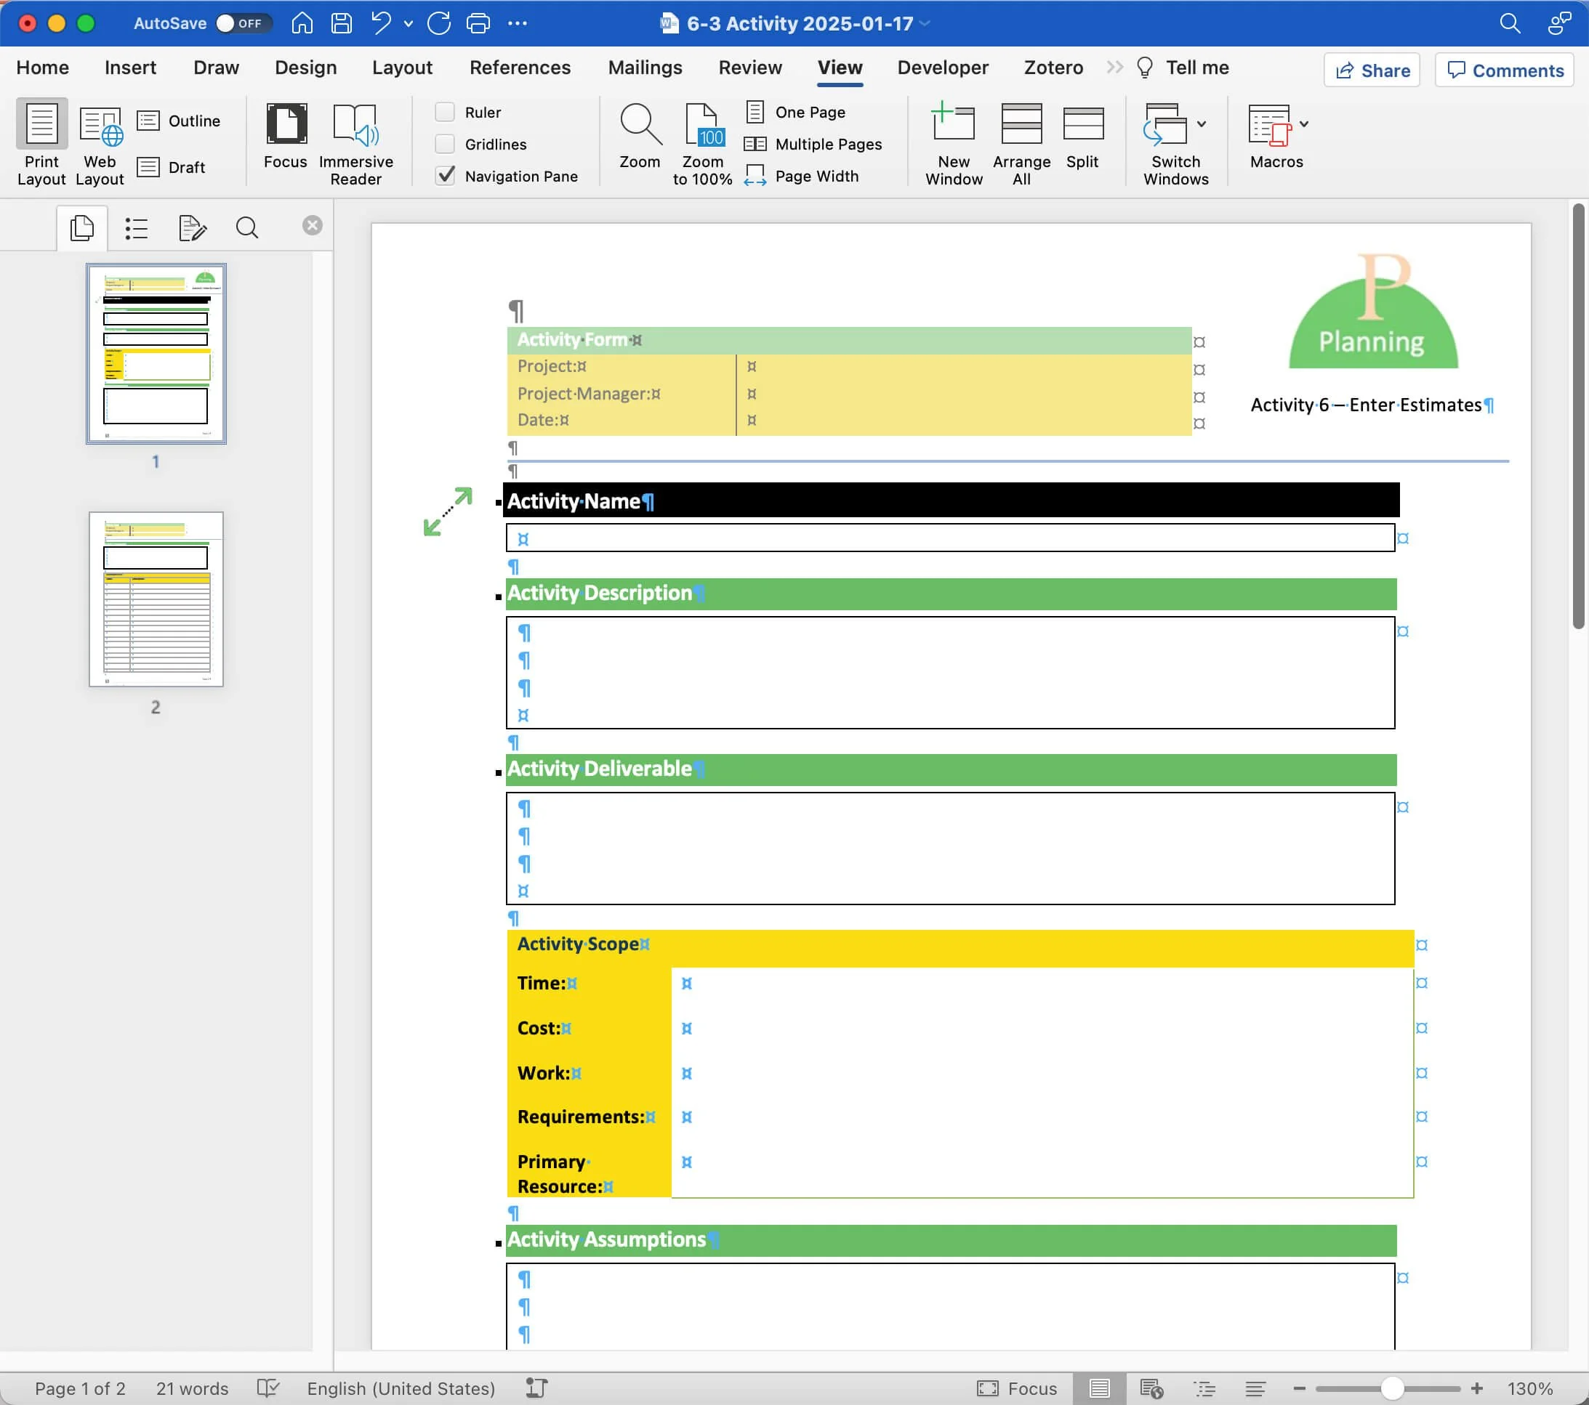This screenshot has height=1405, width=1589.
Task: Select the page 1 thumbnail
Action: [156, 354]
